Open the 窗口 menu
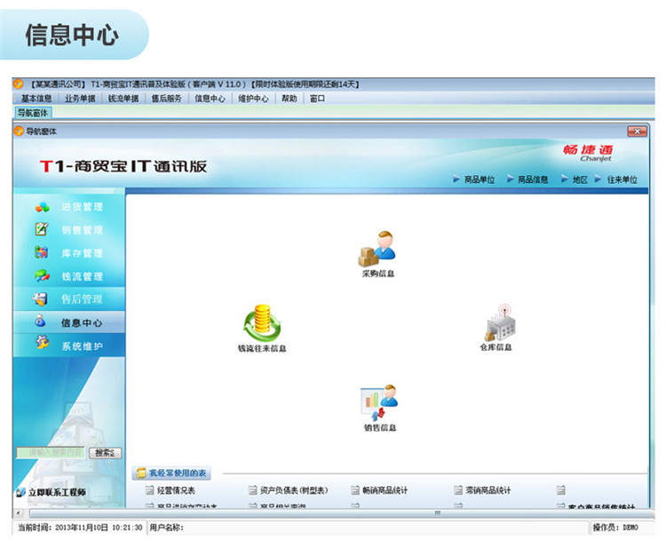 coord(317,99)
